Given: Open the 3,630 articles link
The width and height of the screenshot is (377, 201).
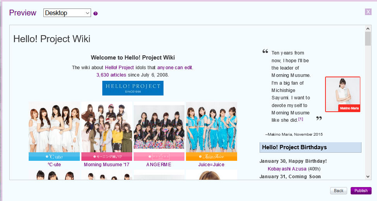Looking at the screenshot, I should (111, 75).
